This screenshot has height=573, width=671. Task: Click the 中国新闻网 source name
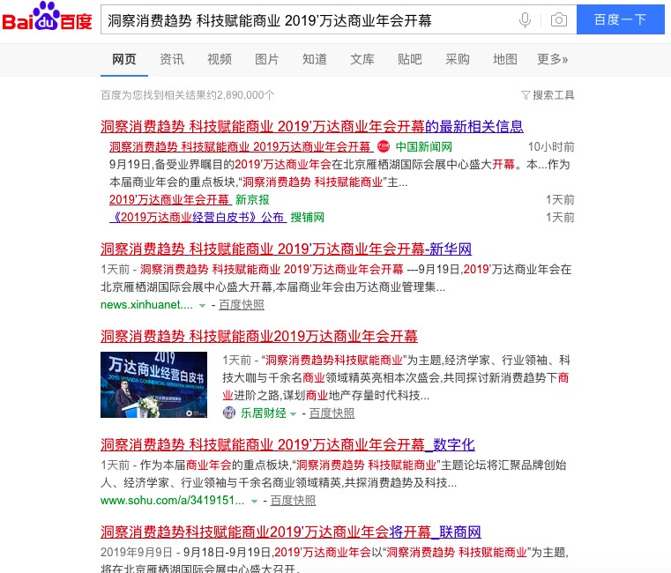[423, 147]
